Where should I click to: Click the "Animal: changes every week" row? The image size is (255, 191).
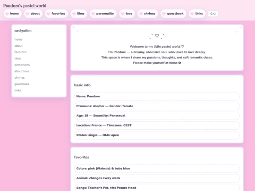click(157, 178)
